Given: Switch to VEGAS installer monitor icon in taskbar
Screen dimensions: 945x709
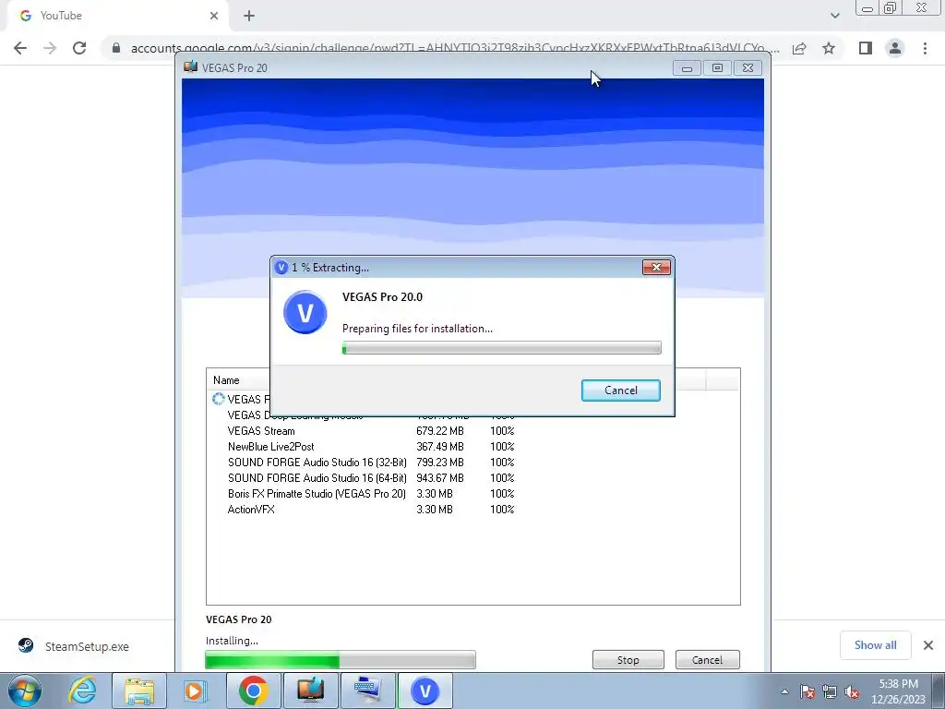Looking at the screenshot, I should (x=310, y=691).
